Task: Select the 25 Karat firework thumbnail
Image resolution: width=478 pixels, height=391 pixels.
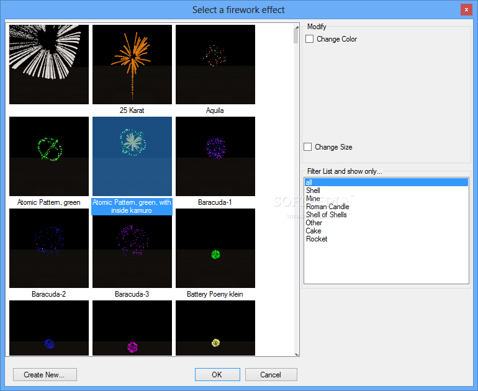Action: 132,65
